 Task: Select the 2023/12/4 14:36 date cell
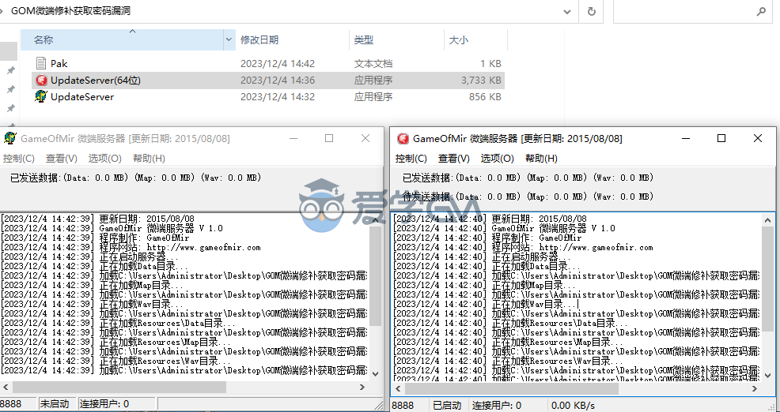[278, 81]
